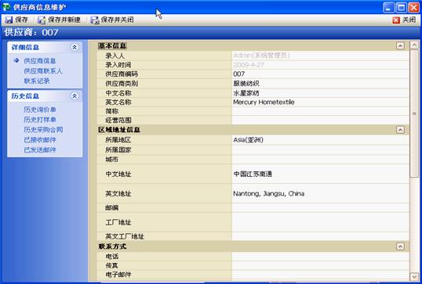Click the 保存并关闭 toolbar button
The width and height of the screenshot is (422, 284).
(x=112, y=20)
